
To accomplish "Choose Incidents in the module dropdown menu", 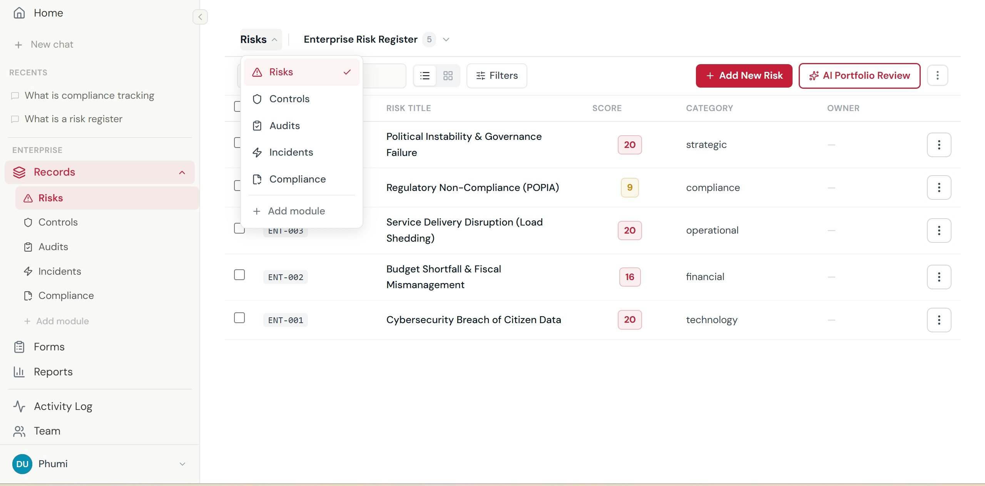I will (x=291, y=153).
